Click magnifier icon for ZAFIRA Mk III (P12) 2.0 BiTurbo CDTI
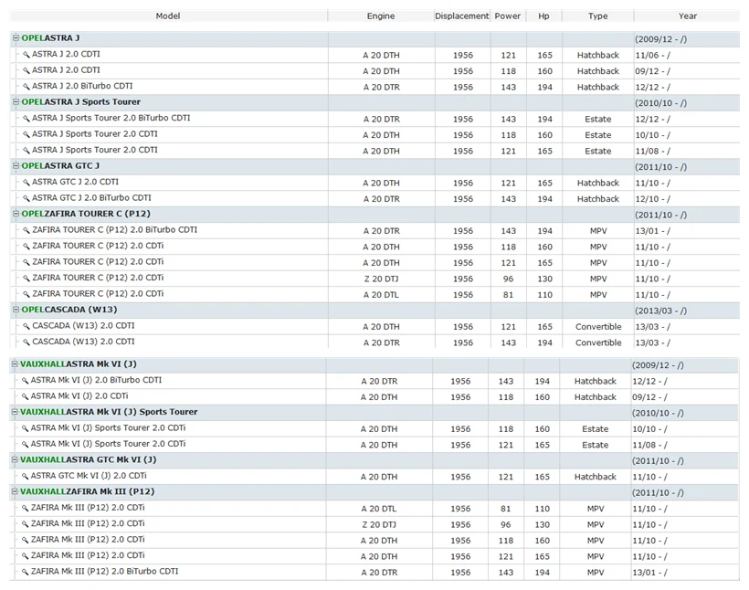749x590 pixels. (25, 572)
